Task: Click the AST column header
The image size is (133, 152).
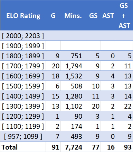Action: 108,16
